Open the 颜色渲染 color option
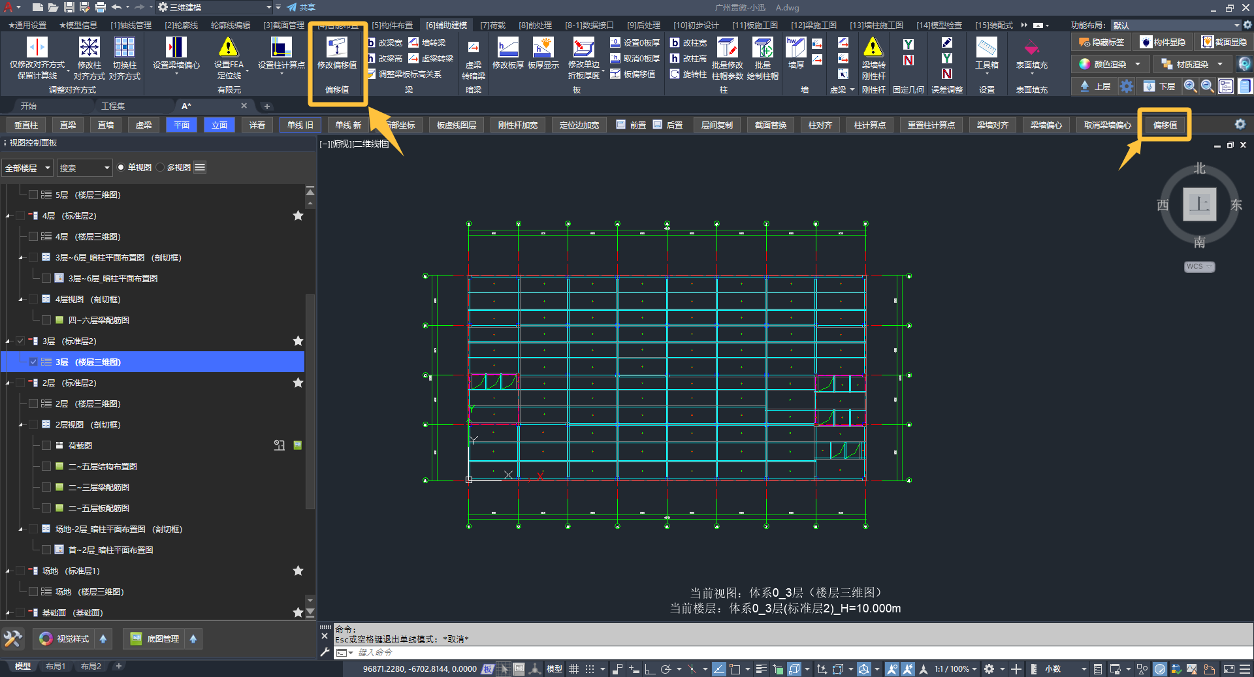This screenshot has width=1254, height=677. (1110, 64)
